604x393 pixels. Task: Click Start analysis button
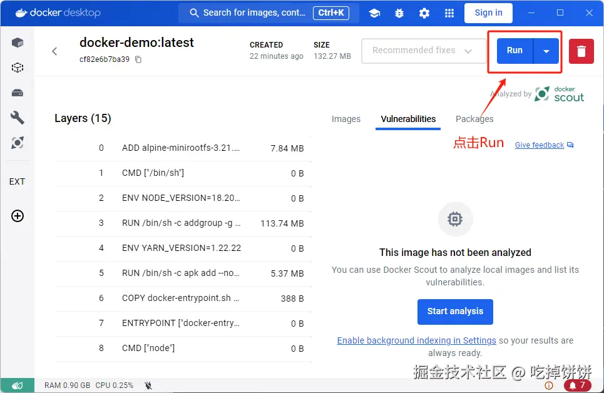point(455,311)
